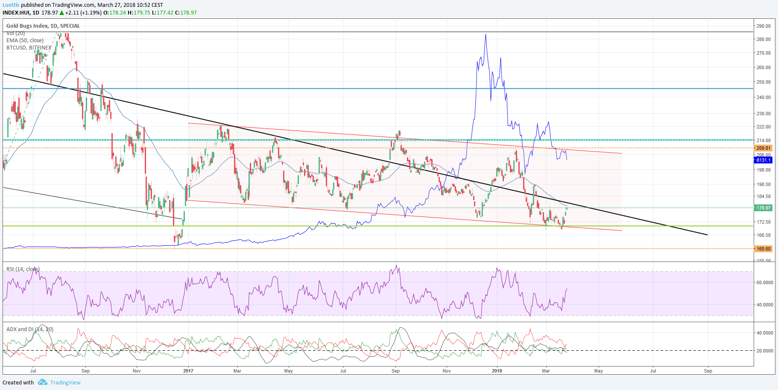Select the Gold Bugs Index chart title
The height and width of the screenshot is (390, 778).
(43, 26)
